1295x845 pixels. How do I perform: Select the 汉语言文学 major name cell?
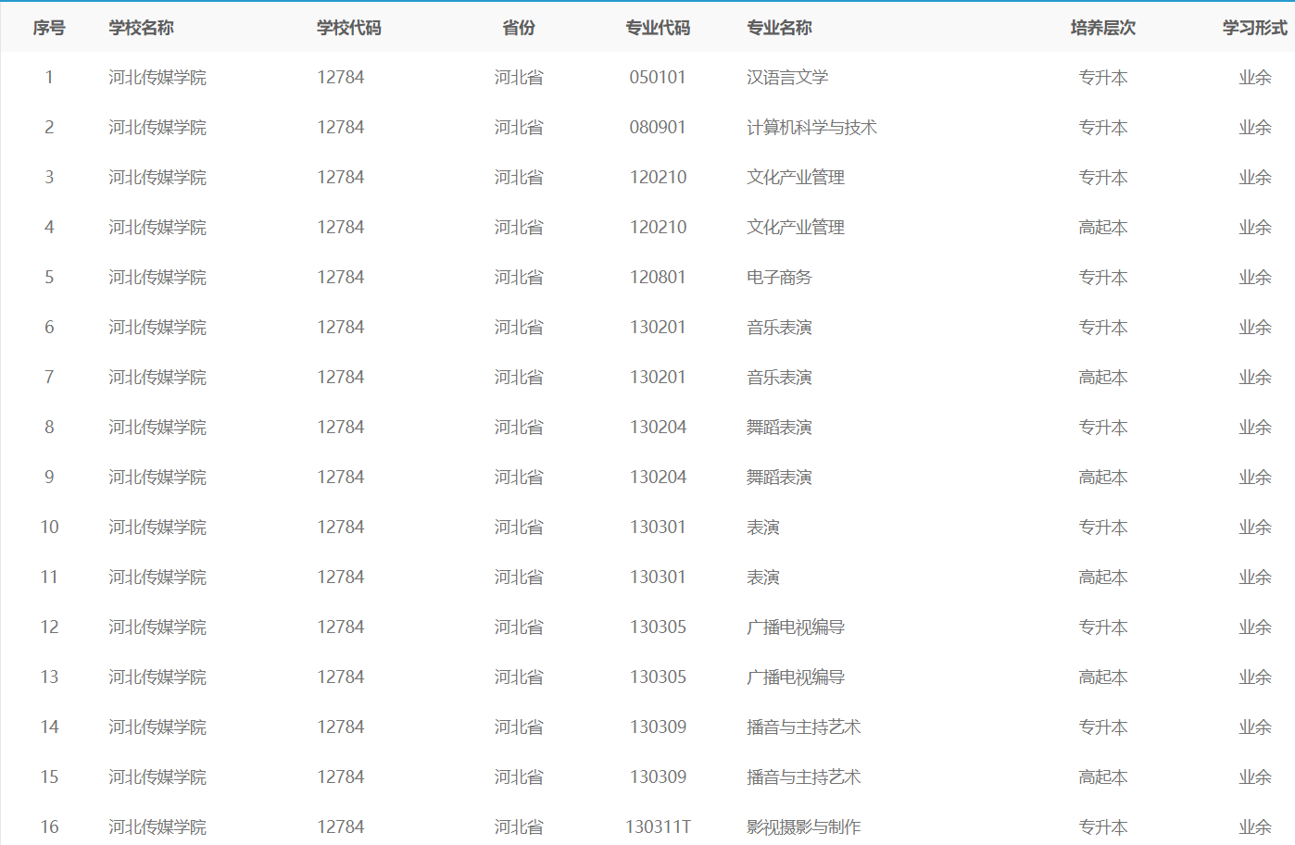click(787, 78)
